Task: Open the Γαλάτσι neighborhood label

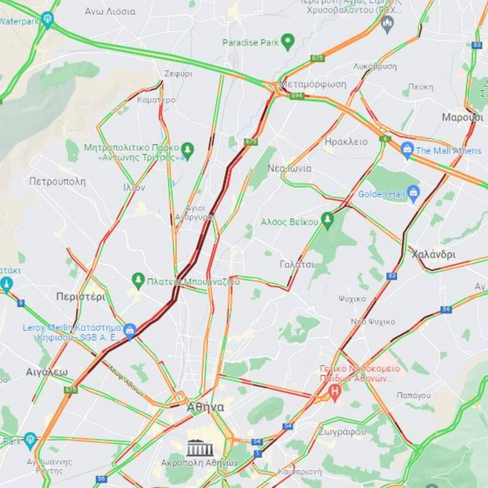Action: click(x=297, y=264)
